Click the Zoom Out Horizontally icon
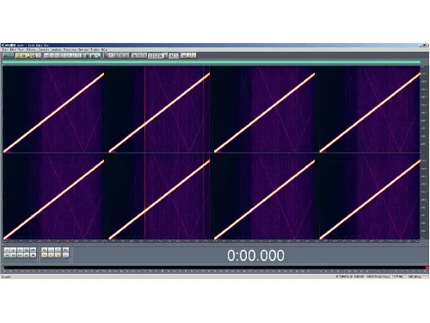 tap(51, 250)
